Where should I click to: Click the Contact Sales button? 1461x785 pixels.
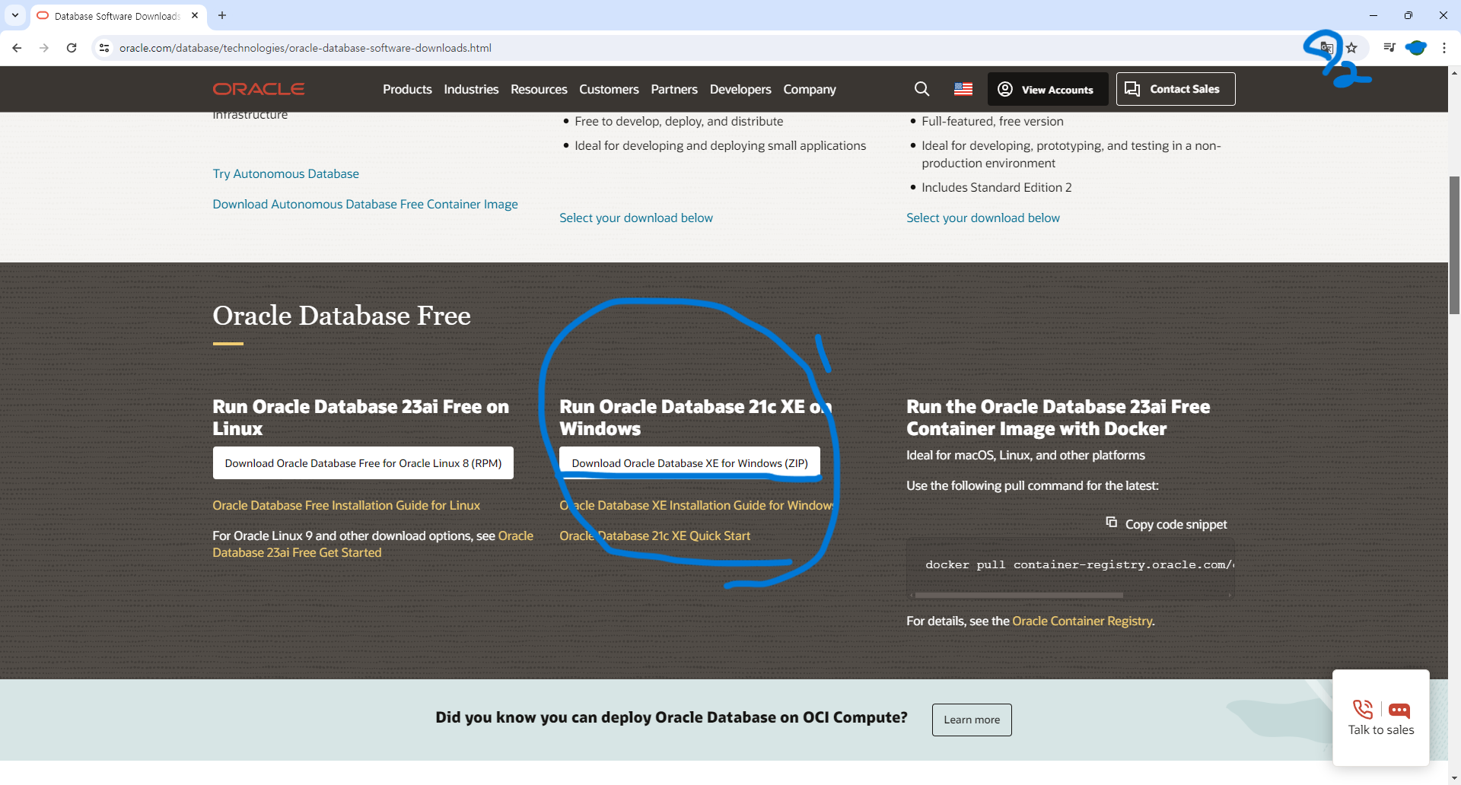click(1176, 89)
